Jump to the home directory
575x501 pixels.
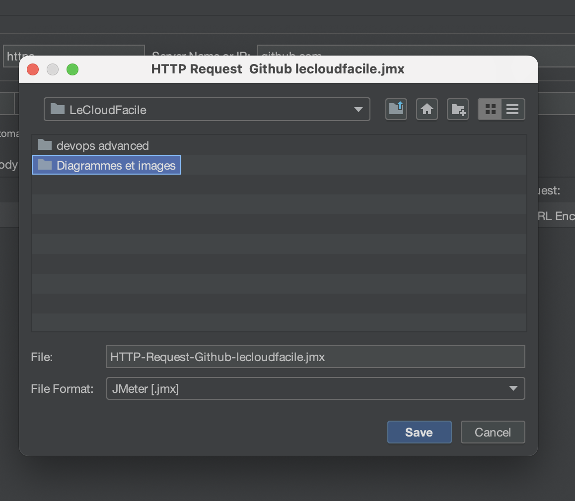point(427,110)
